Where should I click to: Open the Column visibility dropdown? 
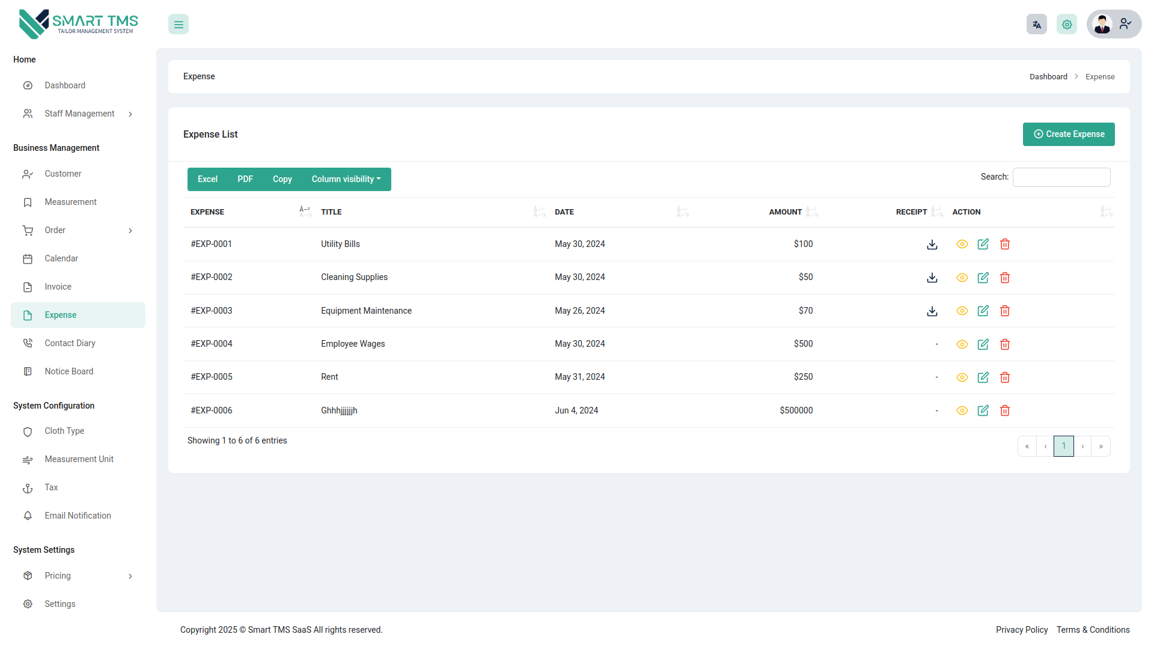346,179
